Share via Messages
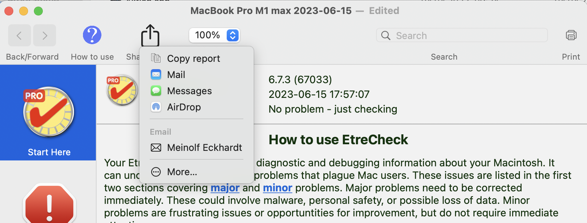The height and width of the screenshot is (223, 587). tap(189, 91)
